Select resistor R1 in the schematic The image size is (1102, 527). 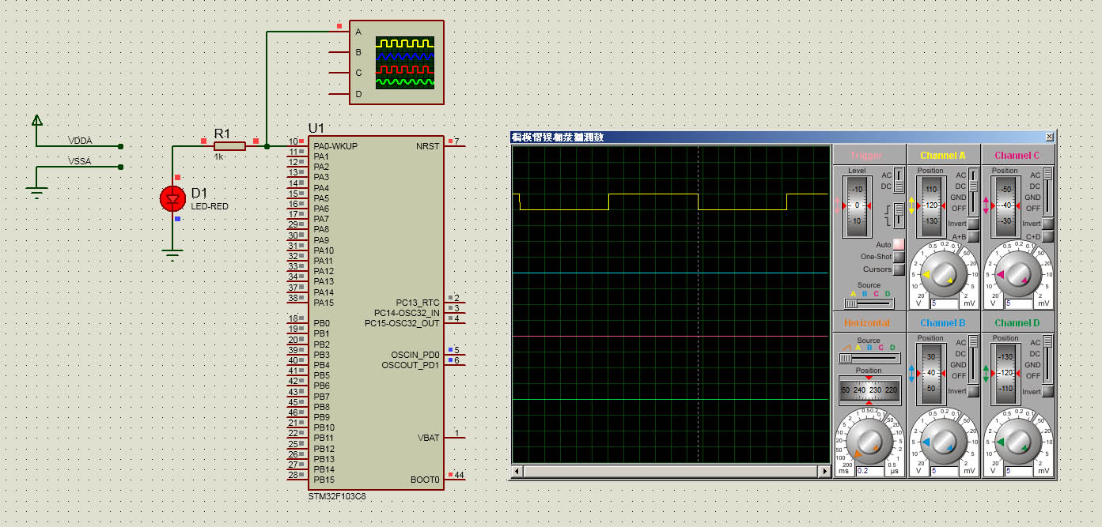point(229,145)
